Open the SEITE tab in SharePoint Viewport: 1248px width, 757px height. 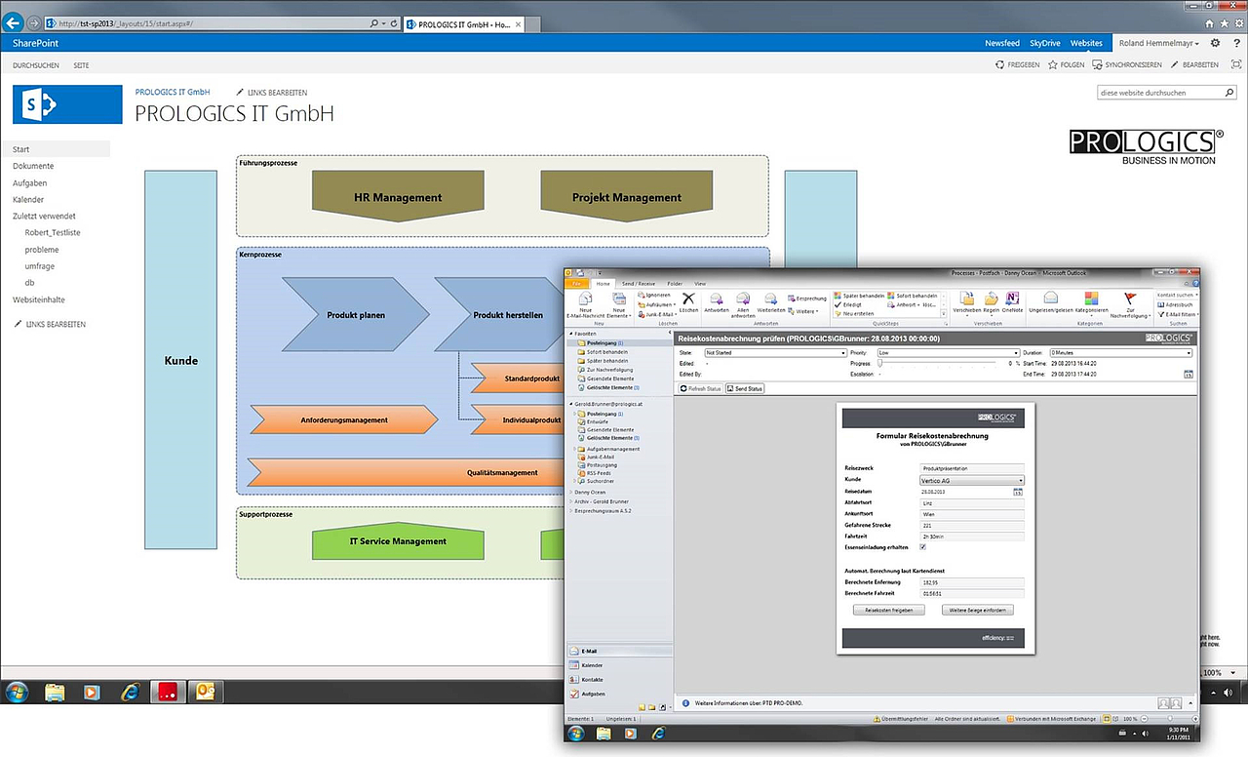click(81, 65)
